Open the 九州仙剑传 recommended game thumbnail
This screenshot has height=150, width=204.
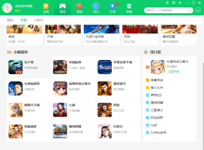coord(15,88)
